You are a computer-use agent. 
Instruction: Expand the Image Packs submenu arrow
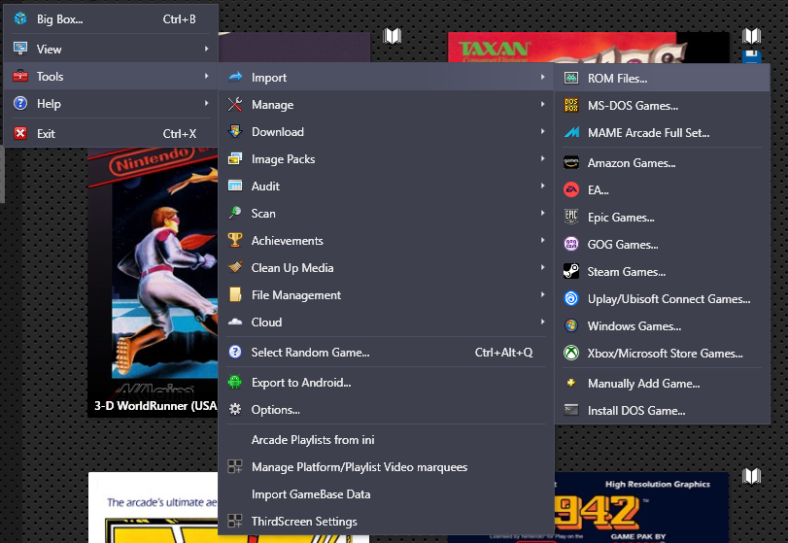tap(543, 158)
